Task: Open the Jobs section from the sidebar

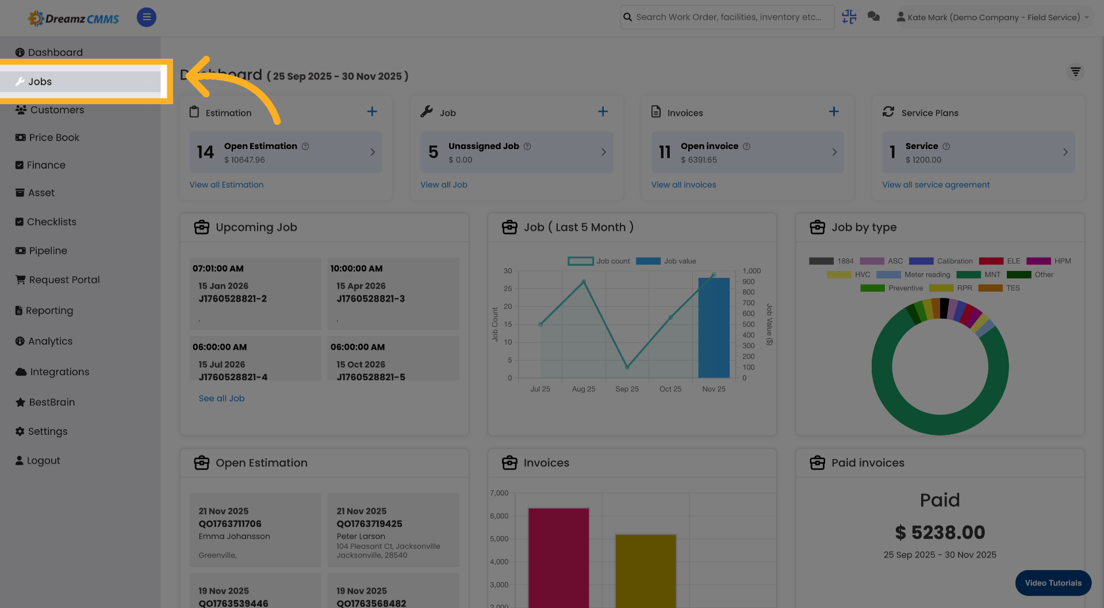Action: coord(40,81)
